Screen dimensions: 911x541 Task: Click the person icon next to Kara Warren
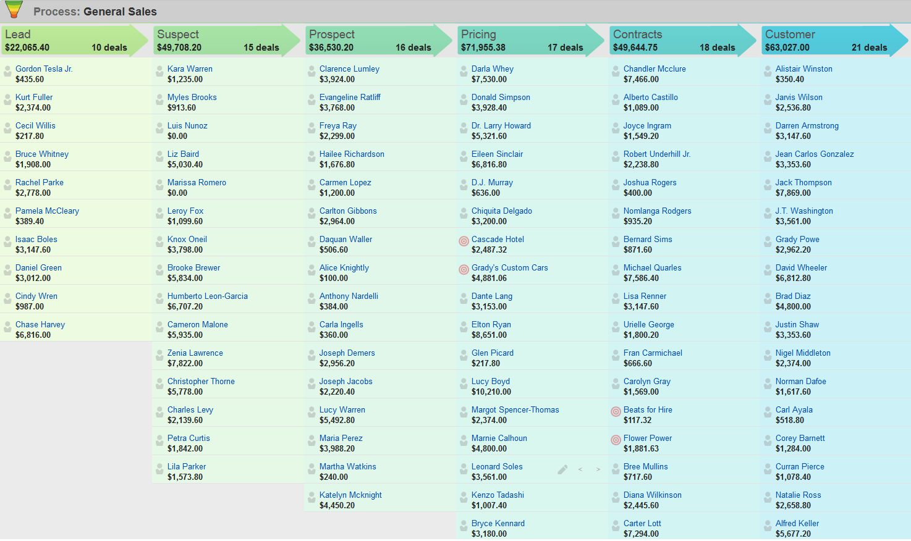pos(159,72)
